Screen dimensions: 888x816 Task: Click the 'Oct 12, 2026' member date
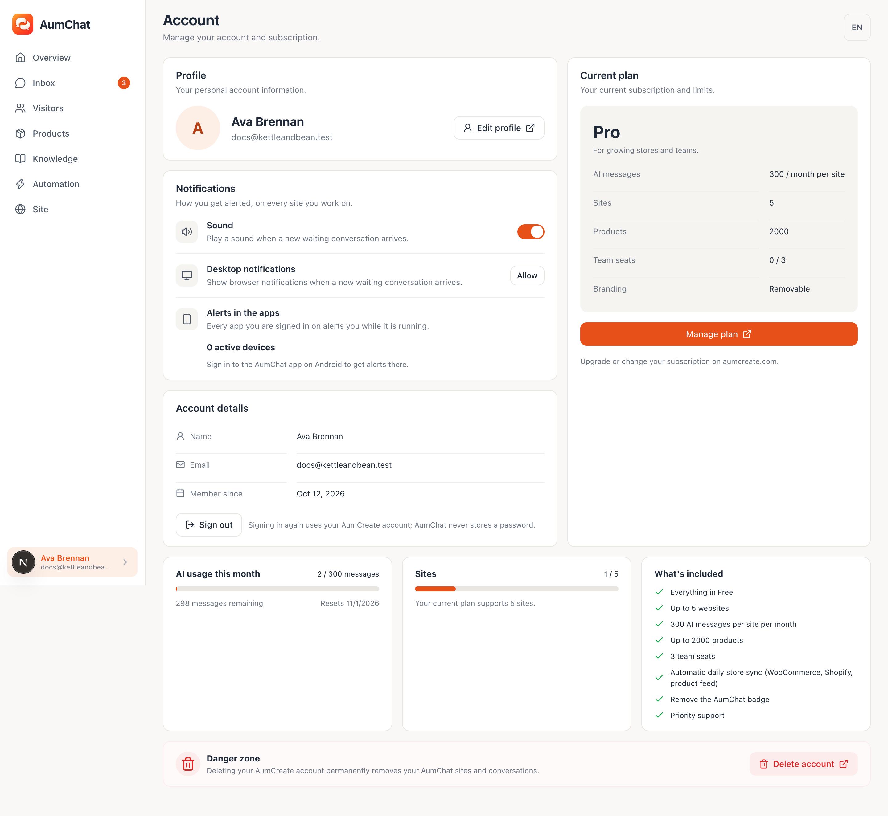321,494
